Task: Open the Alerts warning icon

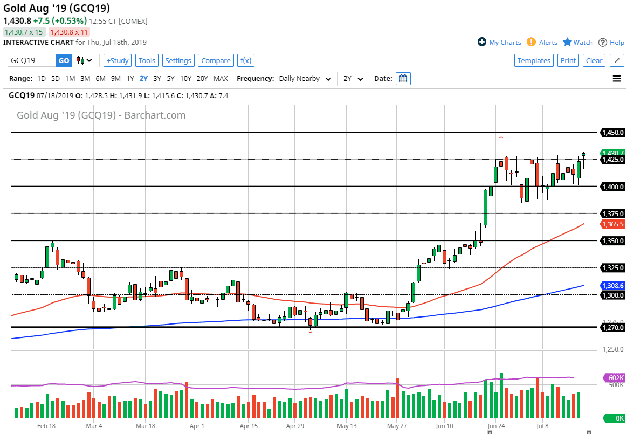Action: [x=531, y=42]
